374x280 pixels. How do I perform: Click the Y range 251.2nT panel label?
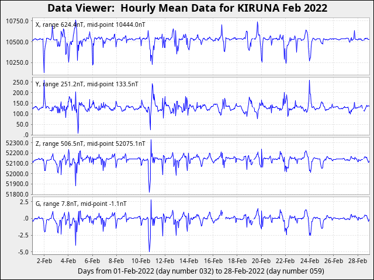click(87, 84)
